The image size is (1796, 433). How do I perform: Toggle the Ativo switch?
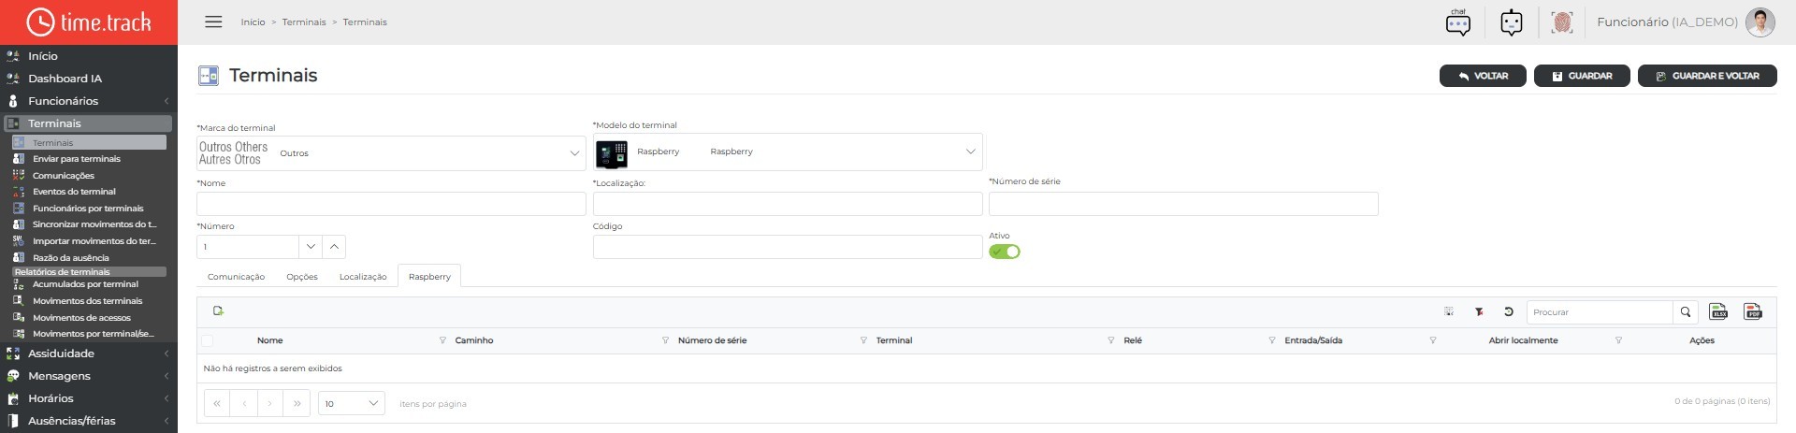click(1005, 252)
